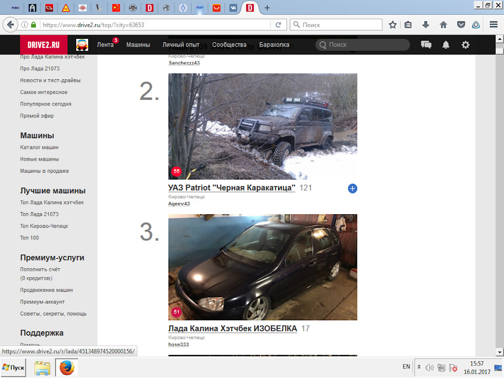Open Топ Лада 21073 sidebar link
This screenshot has width=504, height=378.
(x=39, y=214)
